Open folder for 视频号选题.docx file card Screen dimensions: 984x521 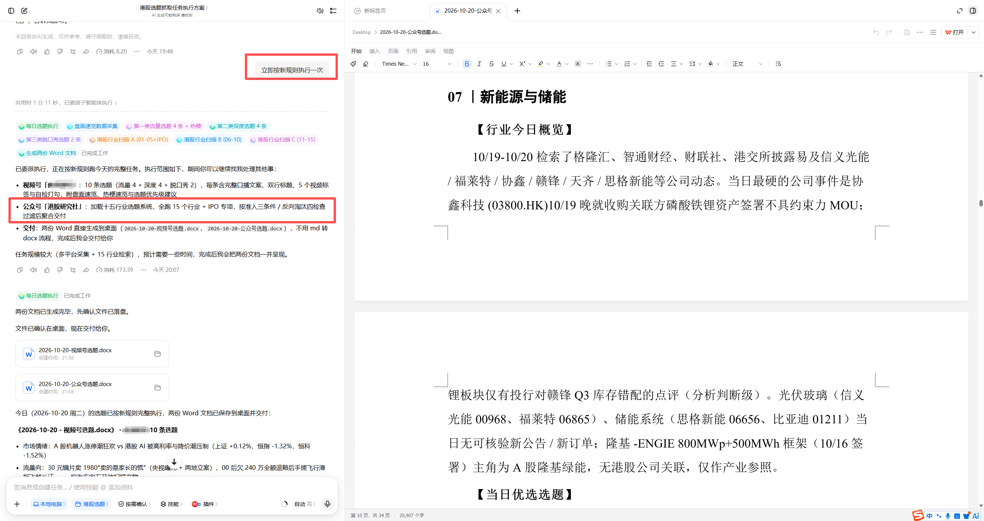point(158,354)
